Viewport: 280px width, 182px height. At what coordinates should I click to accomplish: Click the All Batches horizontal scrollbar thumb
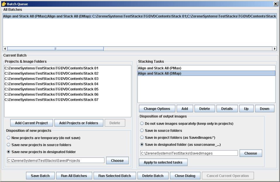pyautogui.click(x=55, y=49)
